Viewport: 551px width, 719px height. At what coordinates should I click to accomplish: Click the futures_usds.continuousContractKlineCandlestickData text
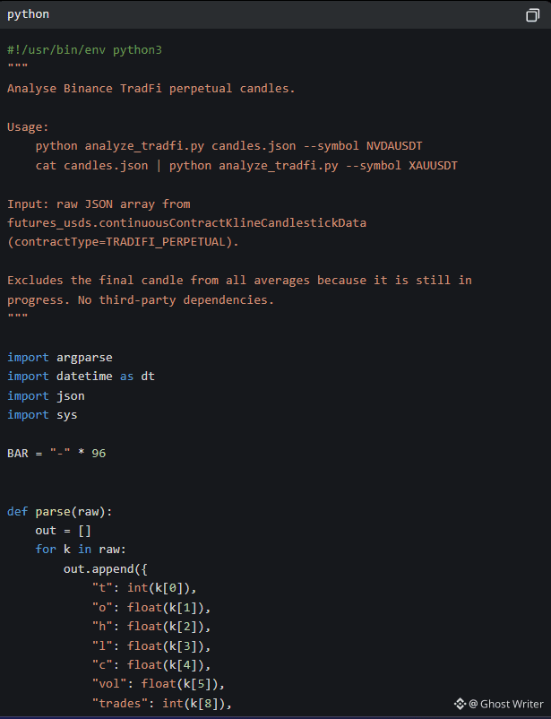pos(186,223)
